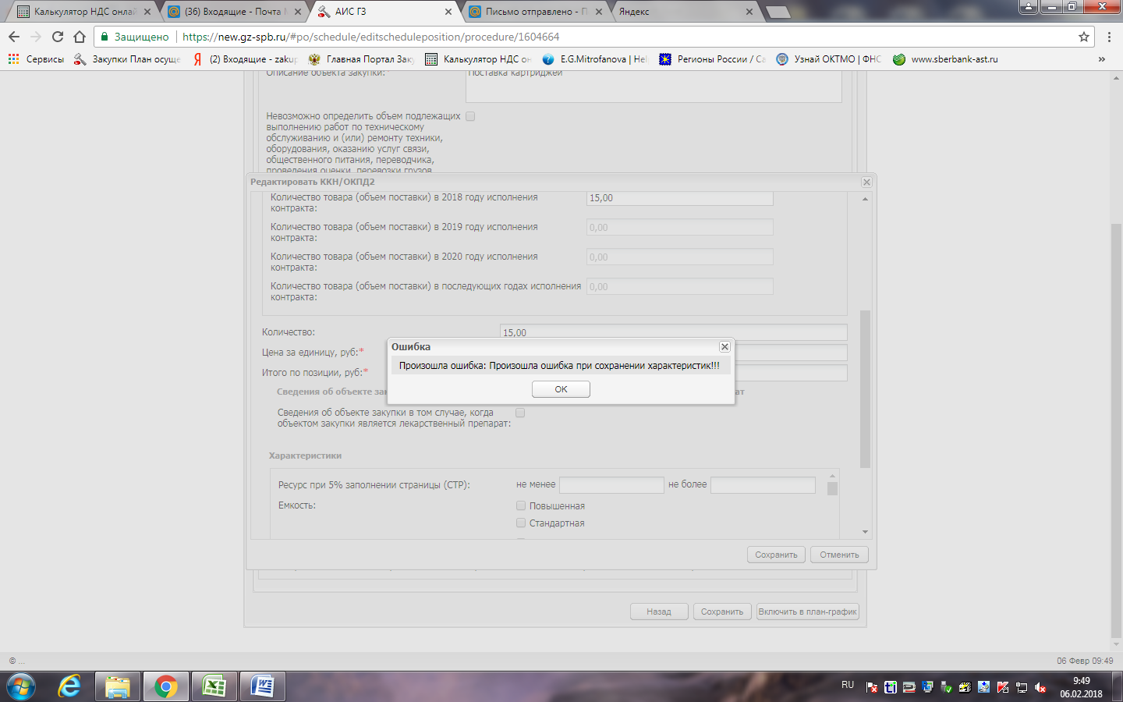Click the Сохранить button next to Назад
Screen dimensions: 1123x702
[x=722, y=612]
